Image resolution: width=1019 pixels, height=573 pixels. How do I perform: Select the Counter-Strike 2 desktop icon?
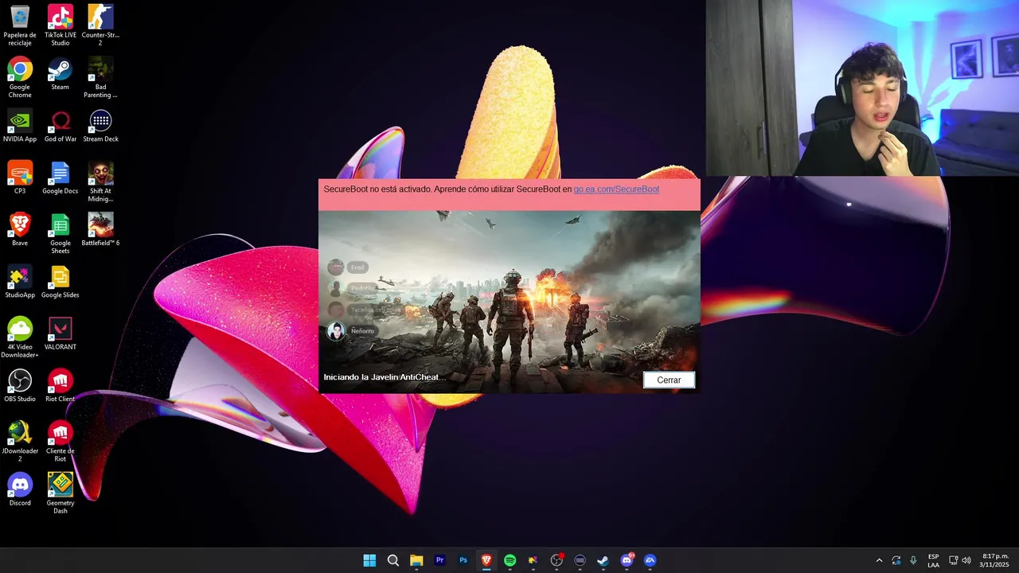(100, 25)
